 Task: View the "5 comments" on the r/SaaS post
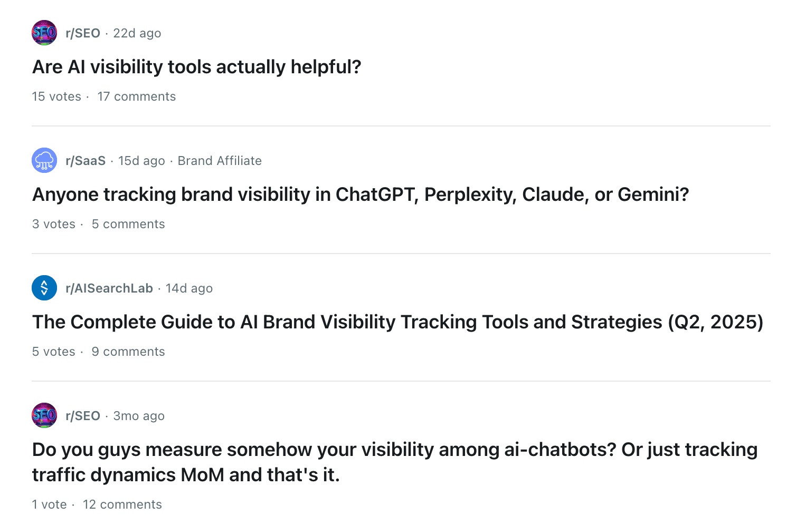tap(128, 224)
